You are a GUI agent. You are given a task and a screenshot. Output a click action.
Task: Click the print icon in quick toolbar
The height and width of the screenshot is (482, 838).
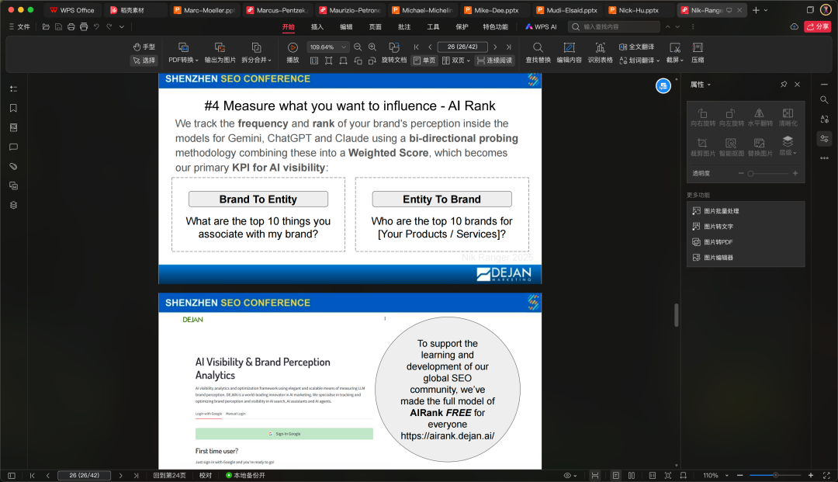(71, 26)
